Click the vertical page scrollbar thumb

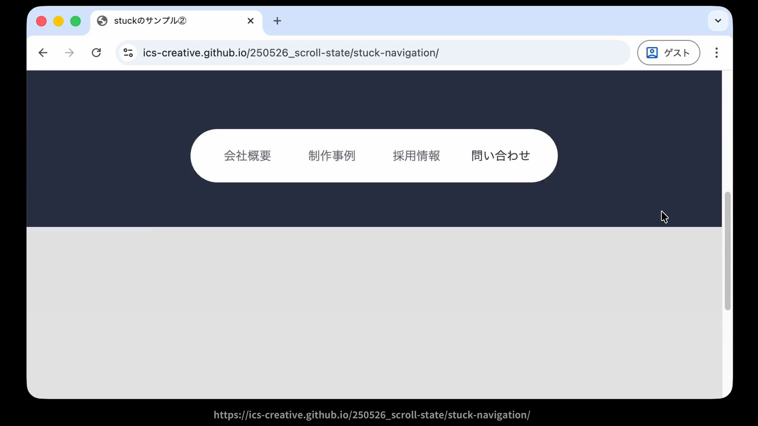(x=727, y=251)
